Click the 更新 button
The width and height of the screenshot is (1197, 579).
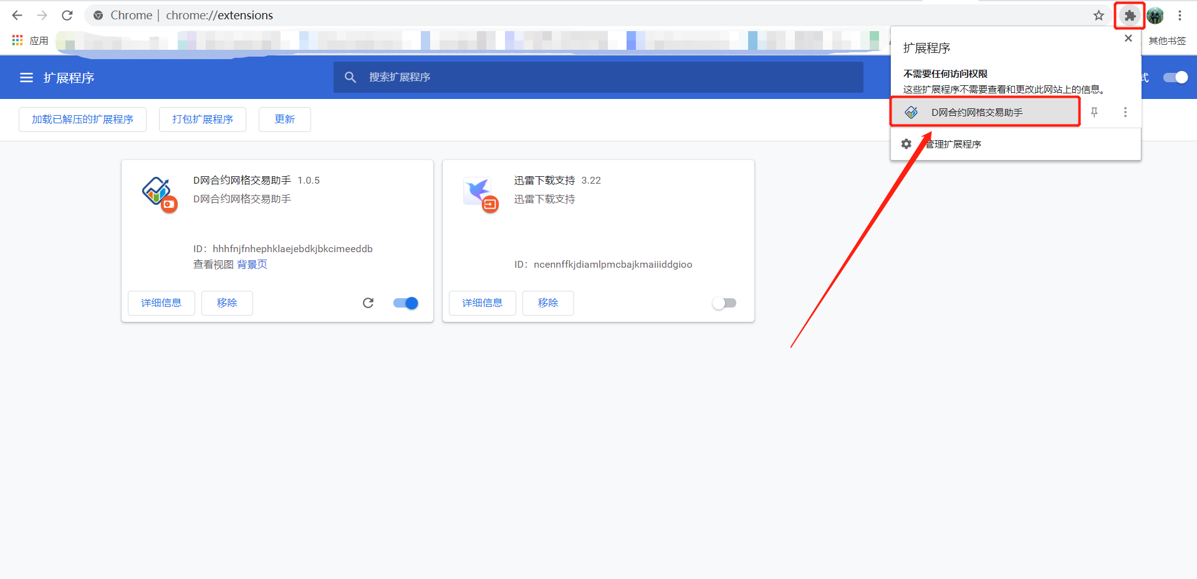pos(285,120)
